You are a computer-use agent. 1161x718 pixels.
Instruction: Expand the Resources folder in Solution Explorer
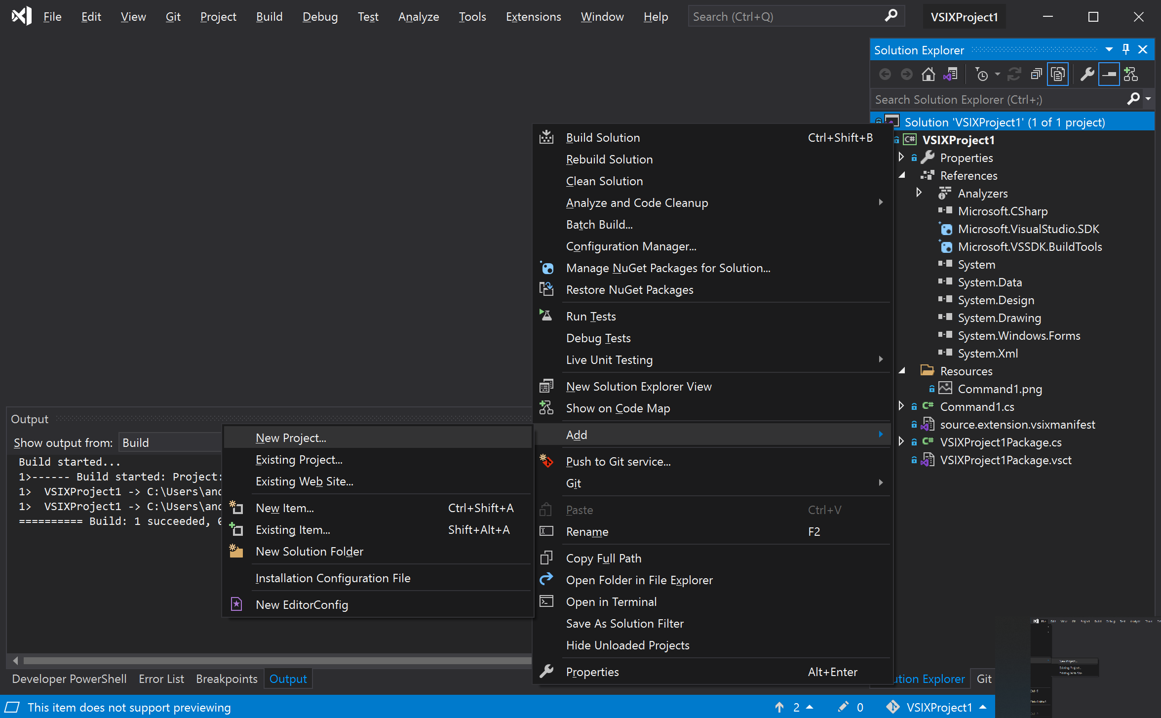tap(904, 371)
